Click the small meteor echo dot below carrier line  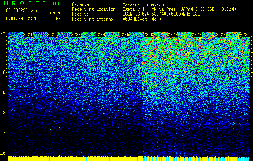(60, 128)
